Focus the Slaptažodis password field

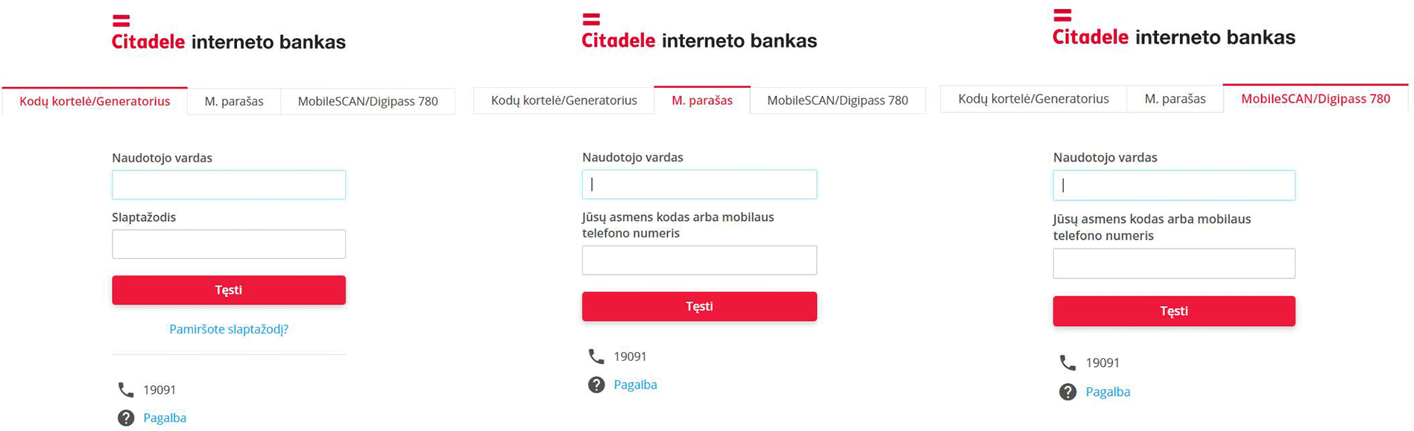tap(229, 244)
